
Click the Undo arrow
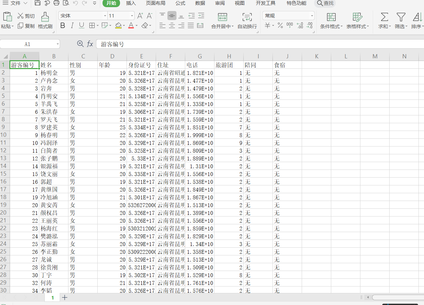(75, 3)
